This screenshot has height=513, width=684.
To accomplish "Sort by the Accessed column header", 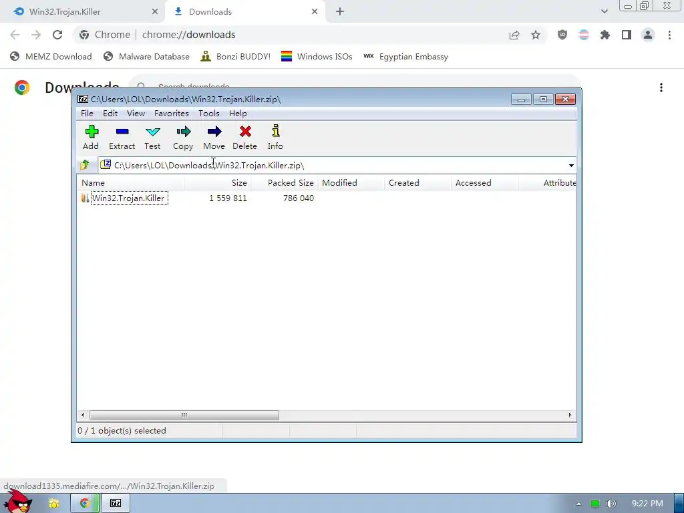I will 485,183.
